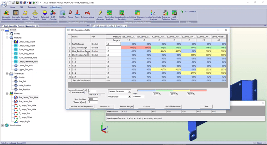Select the Clamp tool
The height and width of the screenshot is (145, 267).
coord(70,15)
